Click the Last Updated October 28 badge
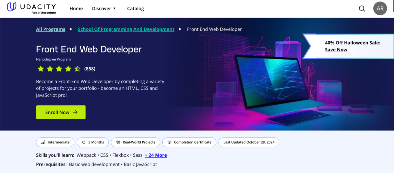This screenshot has width=394, height=173. (249, 142)
